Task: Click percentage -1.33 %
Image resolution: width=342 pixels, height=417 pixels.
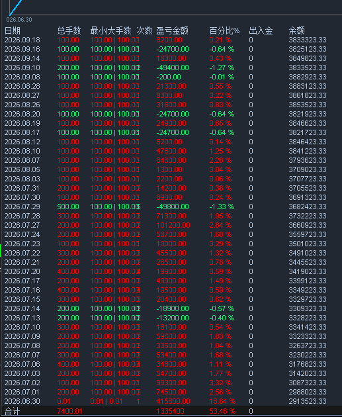Action: coord(222,207)
